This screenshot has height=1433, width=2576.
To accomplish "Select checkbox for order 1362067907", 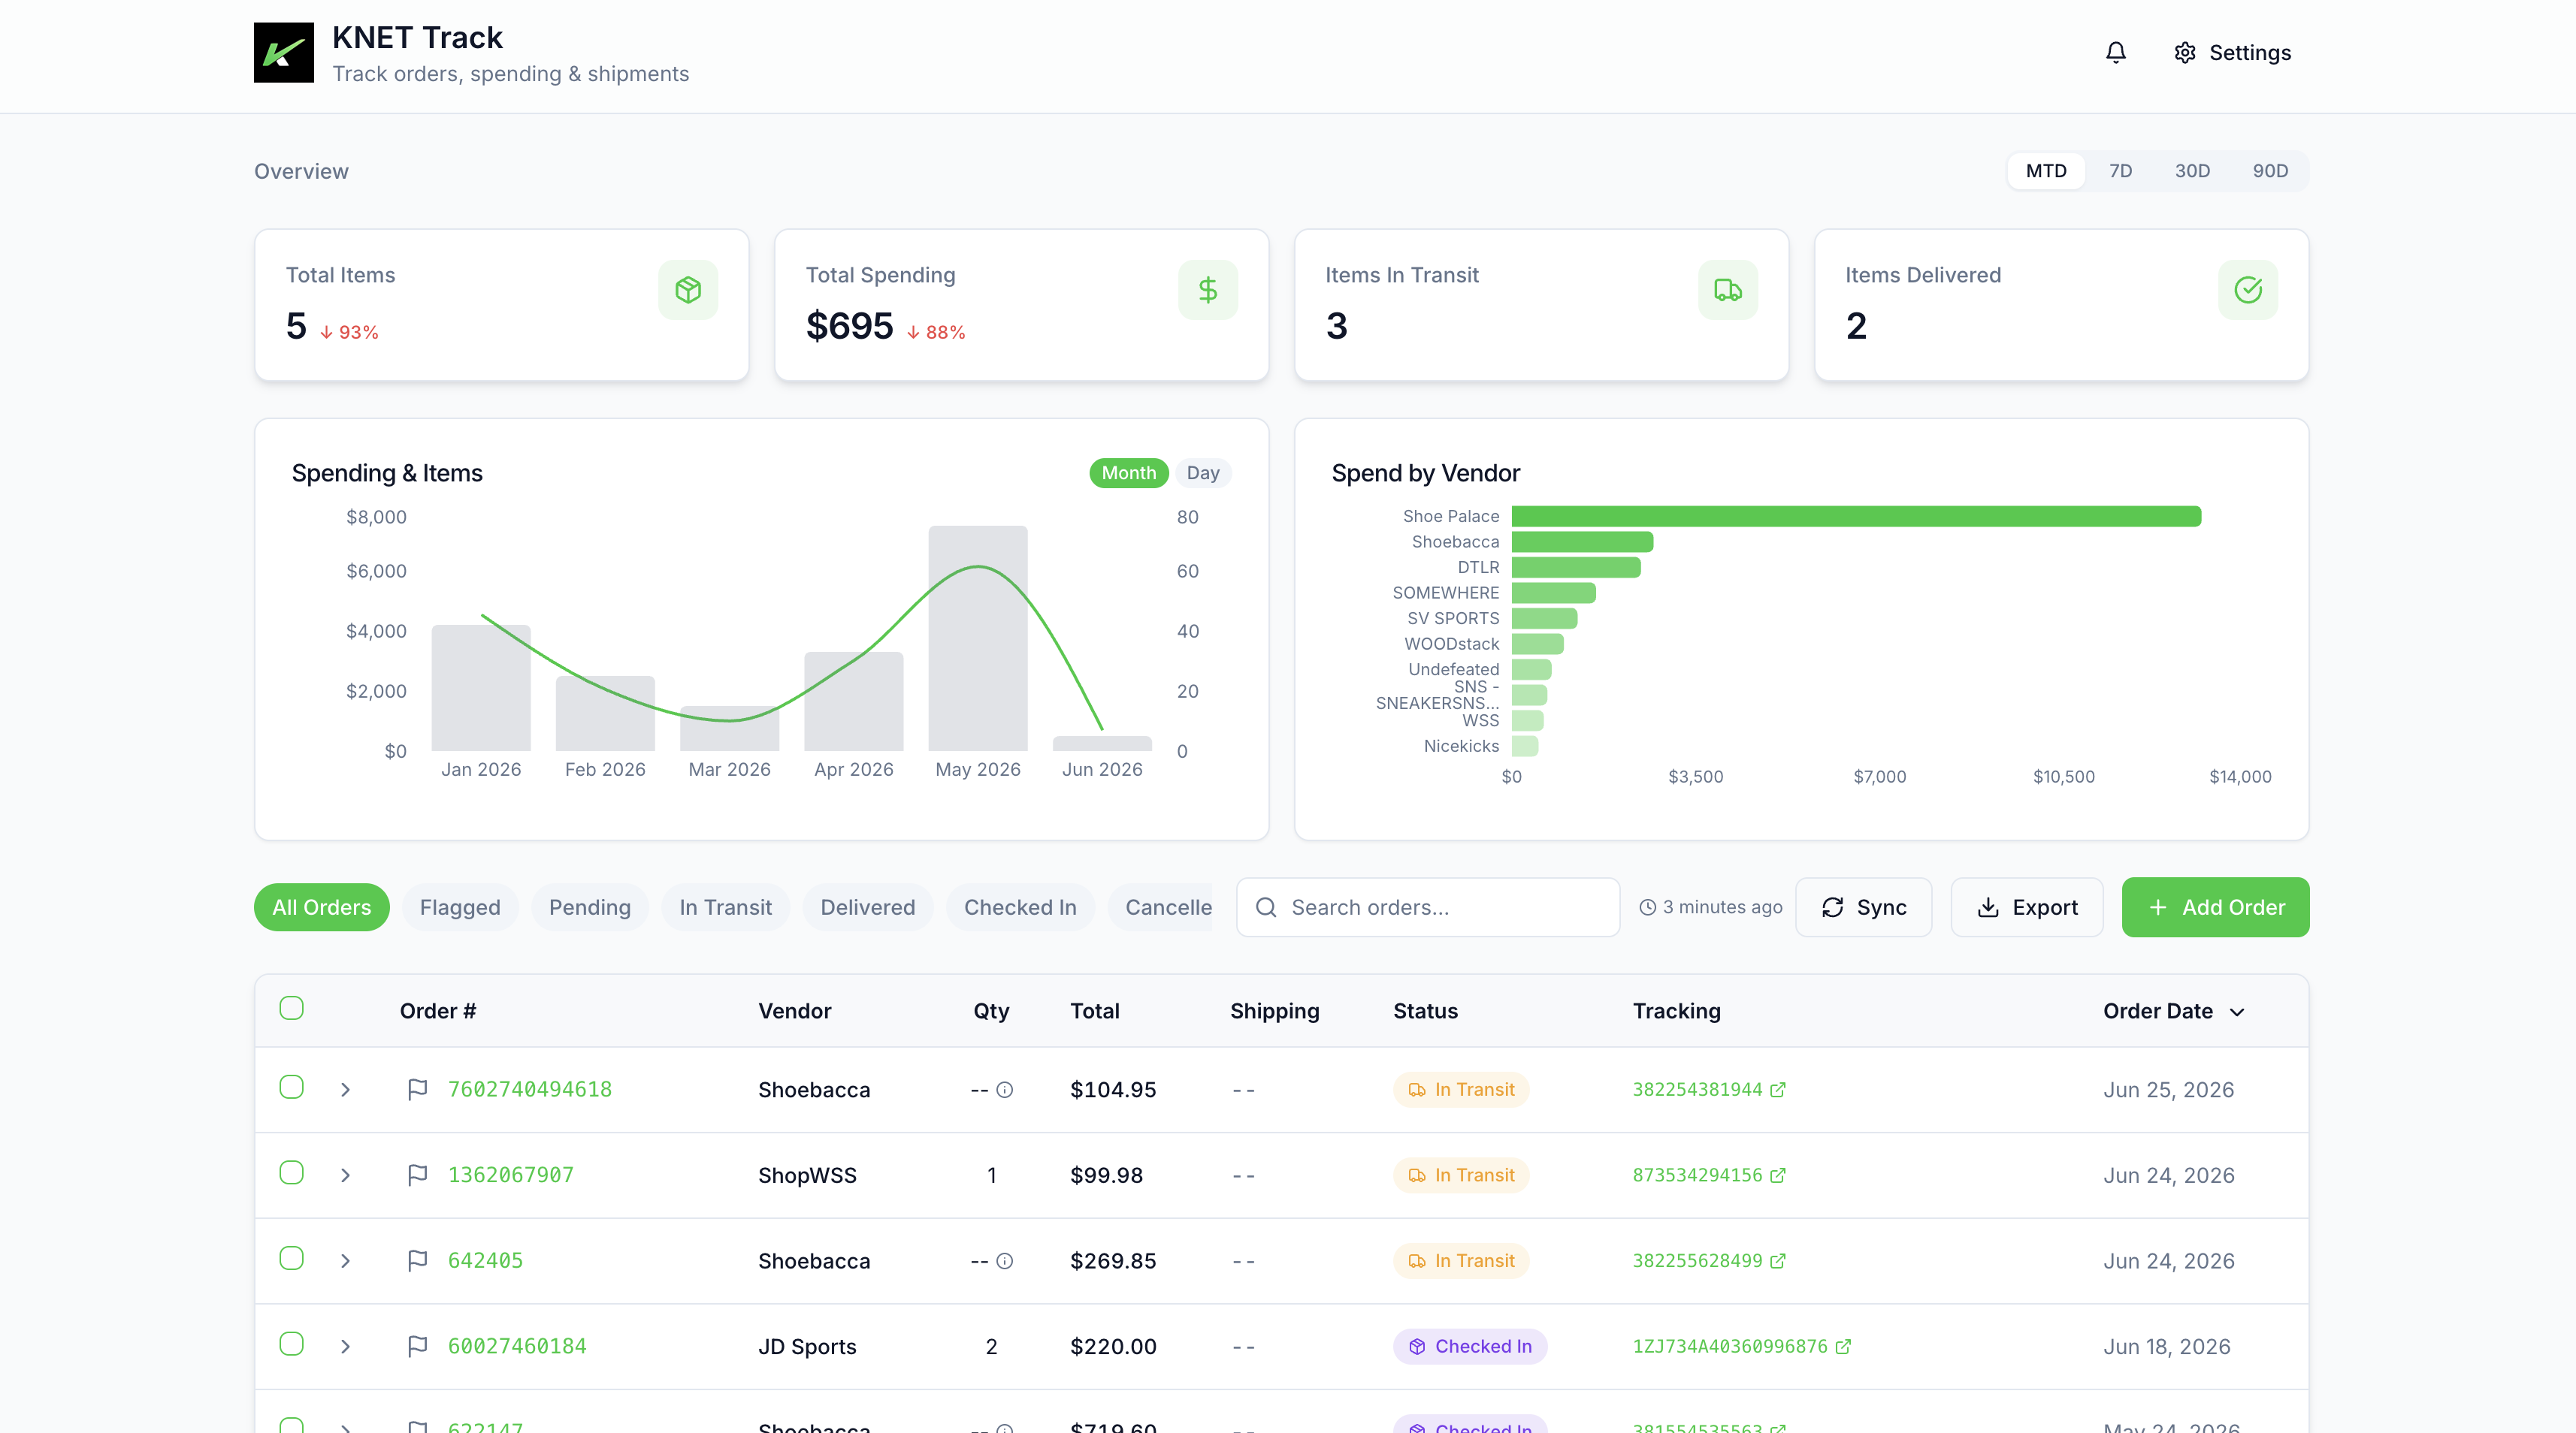I will click(x=291, y=1172).
